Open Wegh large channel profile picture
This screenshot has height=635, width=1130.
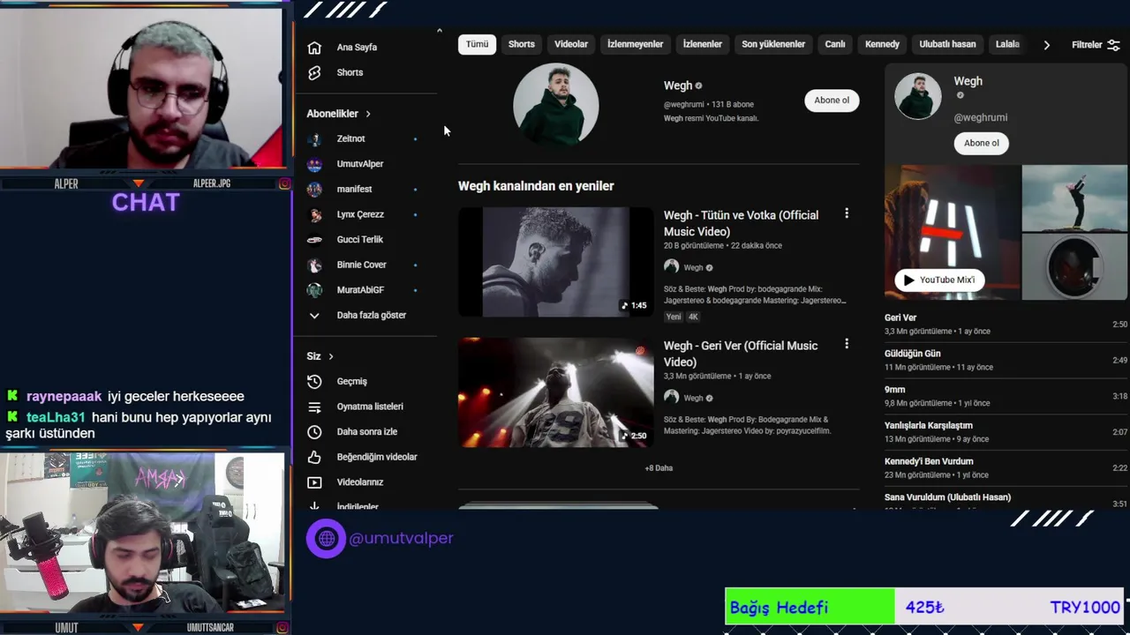(556, 105)
